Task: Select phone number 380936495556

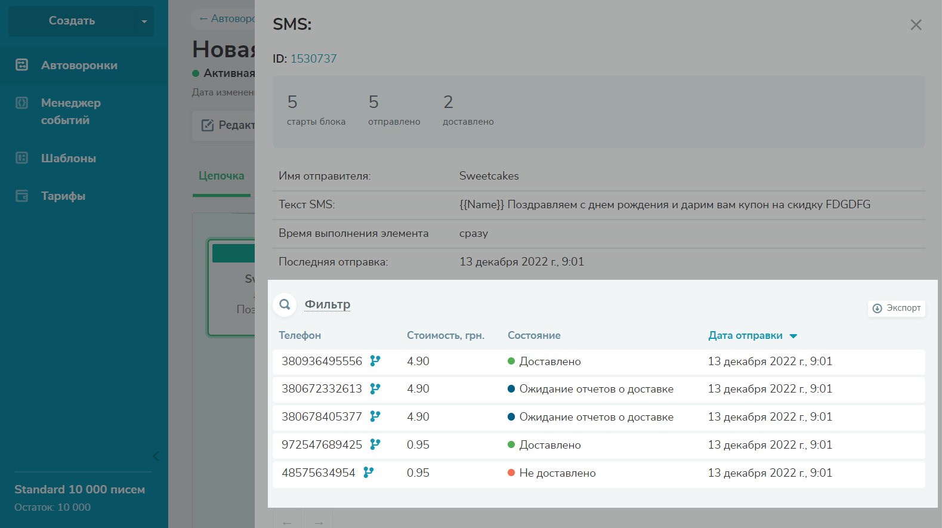Action: coord(322,361)
